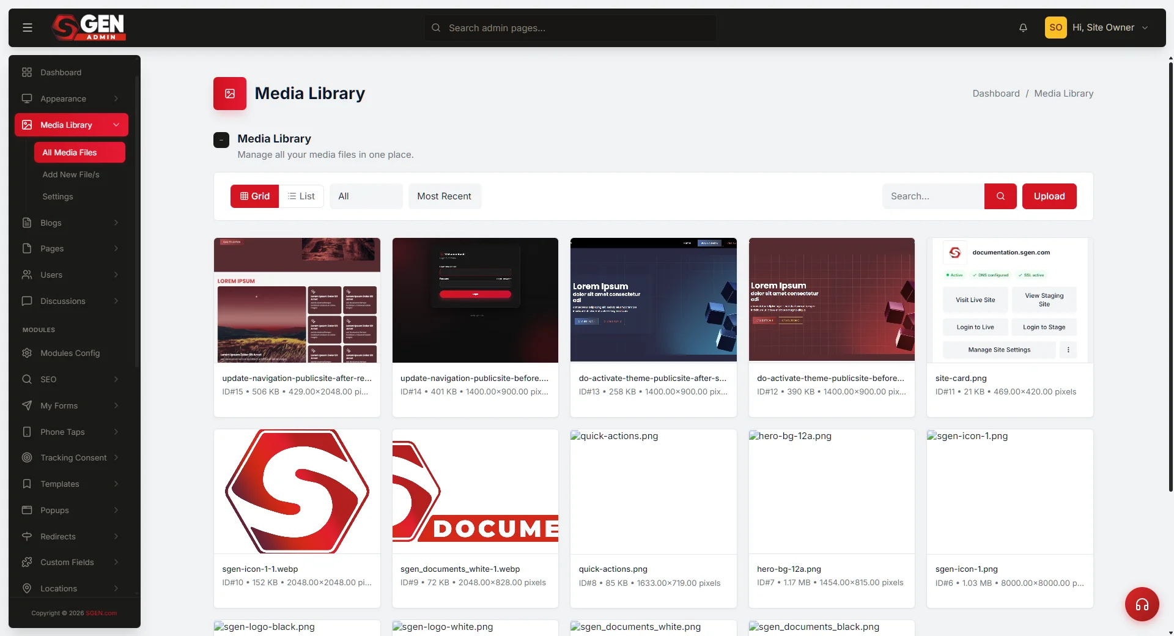Image resolution: width=1174 pixels, height=636 pixels.
Task: Open the sgen_documents_white-1.webp thumbnail
Action: (x=475, y=492)
